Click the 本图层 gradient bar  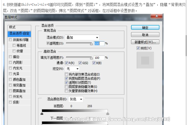pos(75,111)
